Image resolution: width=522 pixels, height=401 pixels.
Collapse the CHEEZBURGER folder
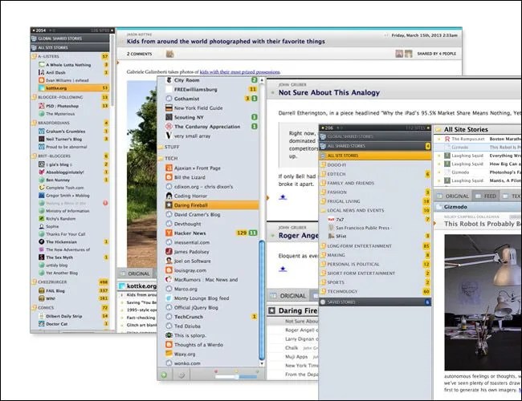34,282
